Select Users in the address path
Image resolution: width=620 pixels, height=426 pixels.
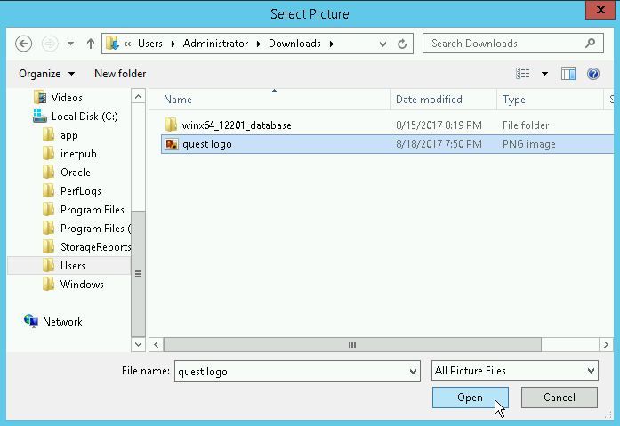pos(150,44)
